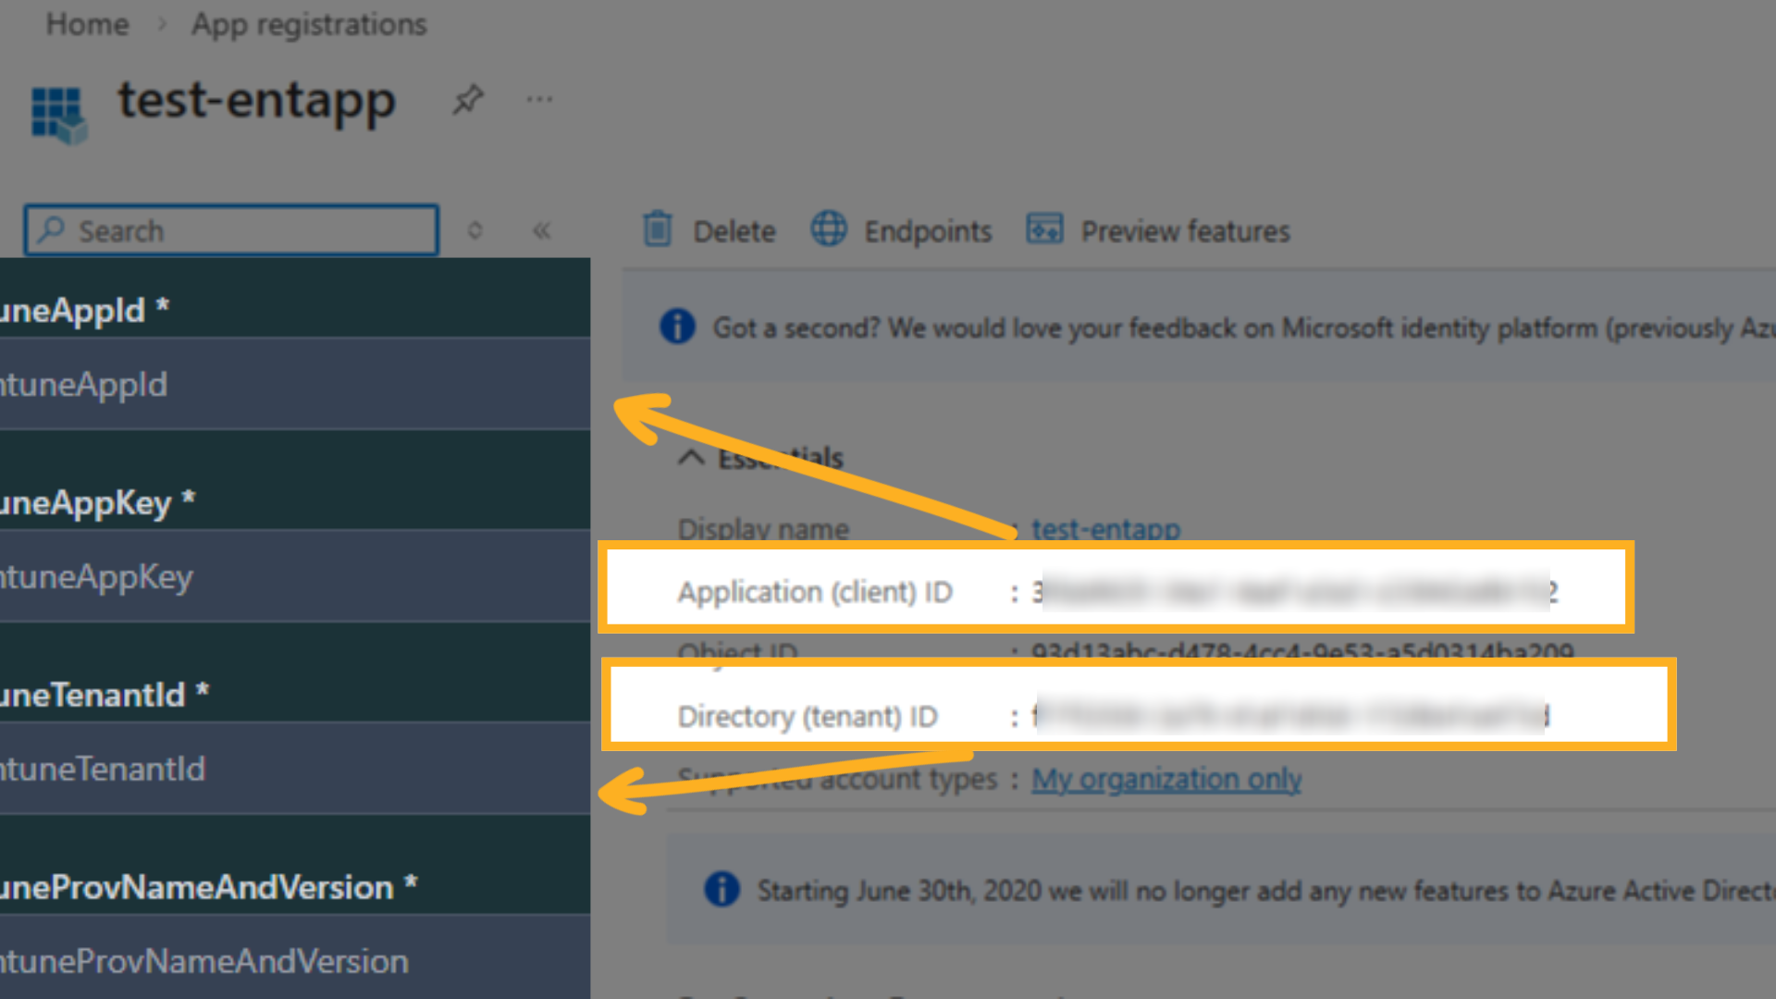Click the info icon on the feedback banner
This screenshot has height=999, width=1776.
(676, 327)
